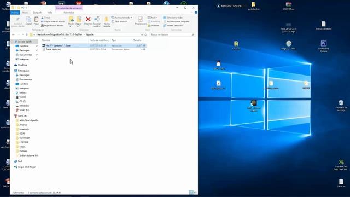Go back with the back arrow
This screenshot has height=197, width=350.
point(13,34)
